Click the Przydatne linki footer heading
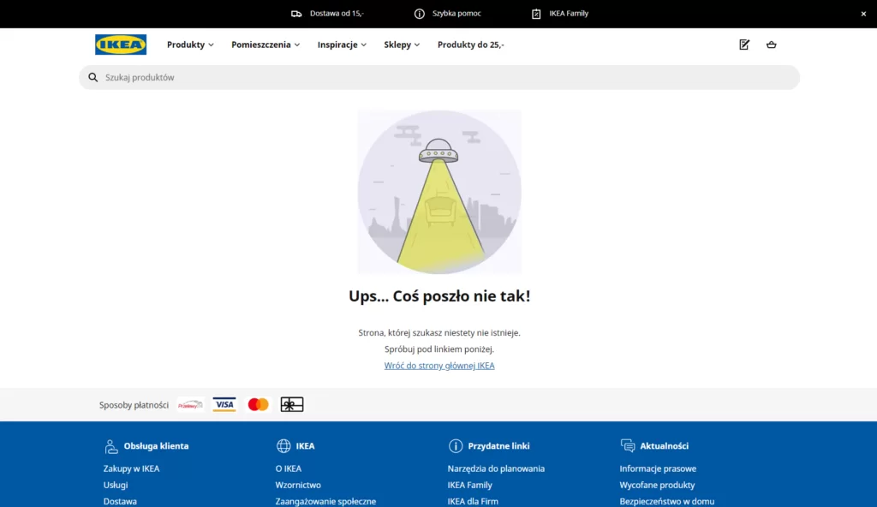877x507 pixels. [x=499, y=446]
